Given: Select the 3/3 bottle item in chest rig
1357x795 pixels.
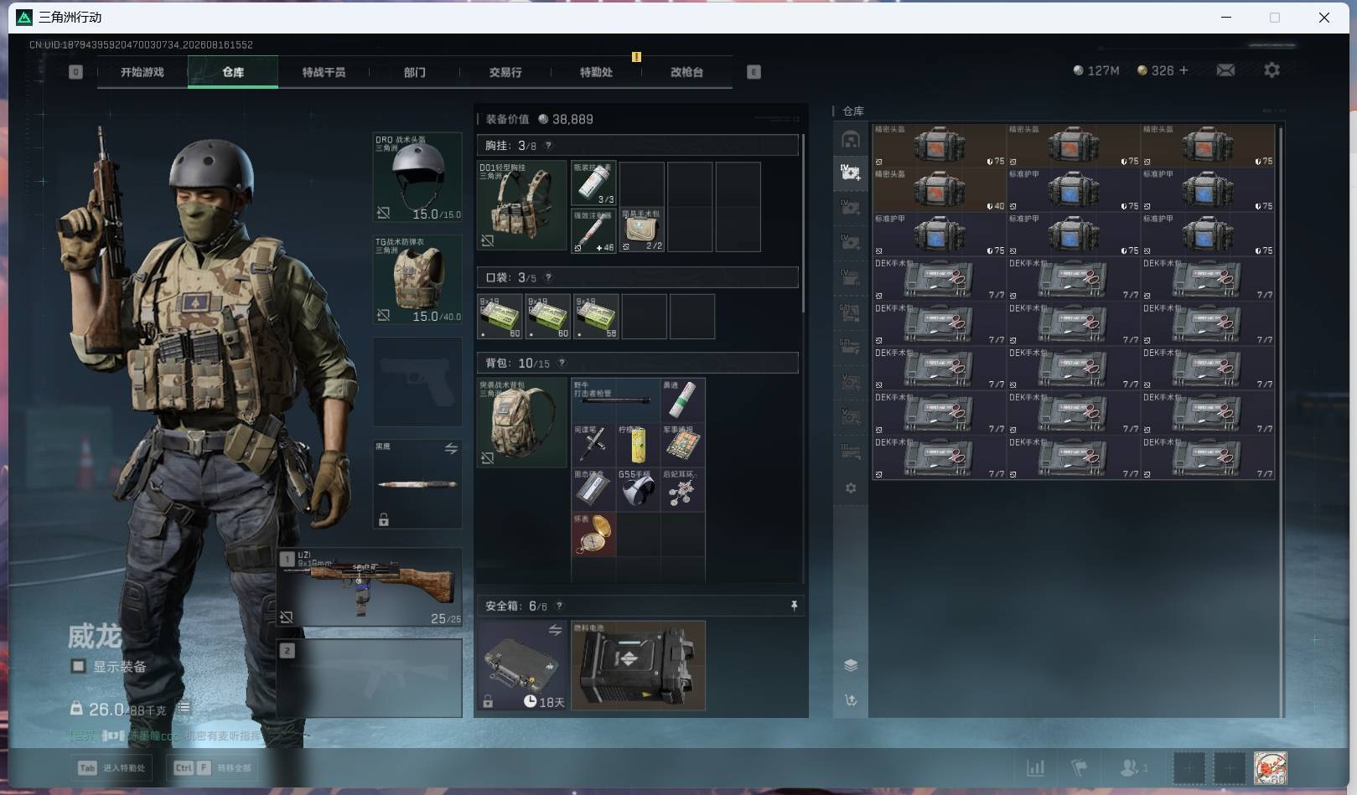Looking at the screenshot, I should (593, 183).
